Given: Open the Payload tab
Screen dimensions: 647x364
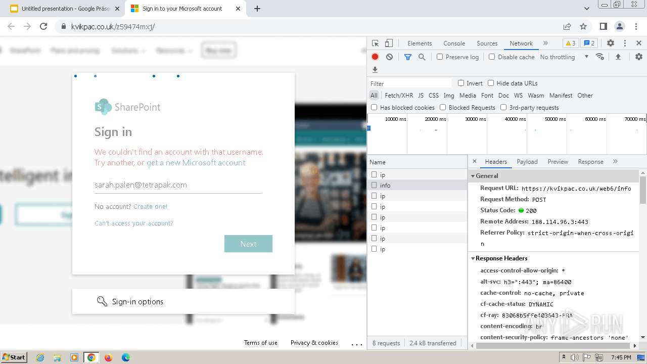Looking at the screenshot, I should [x=527, y=162].
